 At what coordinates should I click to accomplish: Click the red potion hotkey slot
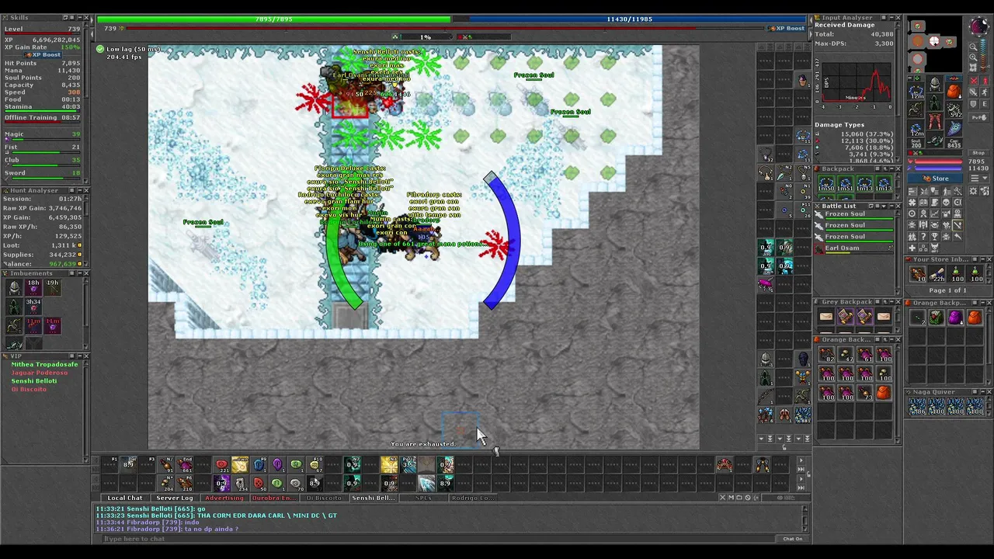221,465
